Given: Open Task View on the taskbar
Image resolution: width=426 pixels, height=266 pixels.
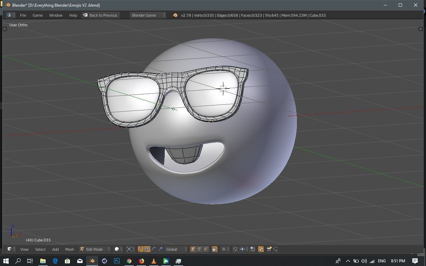Looking at the screenshot, I should [30, 261].
